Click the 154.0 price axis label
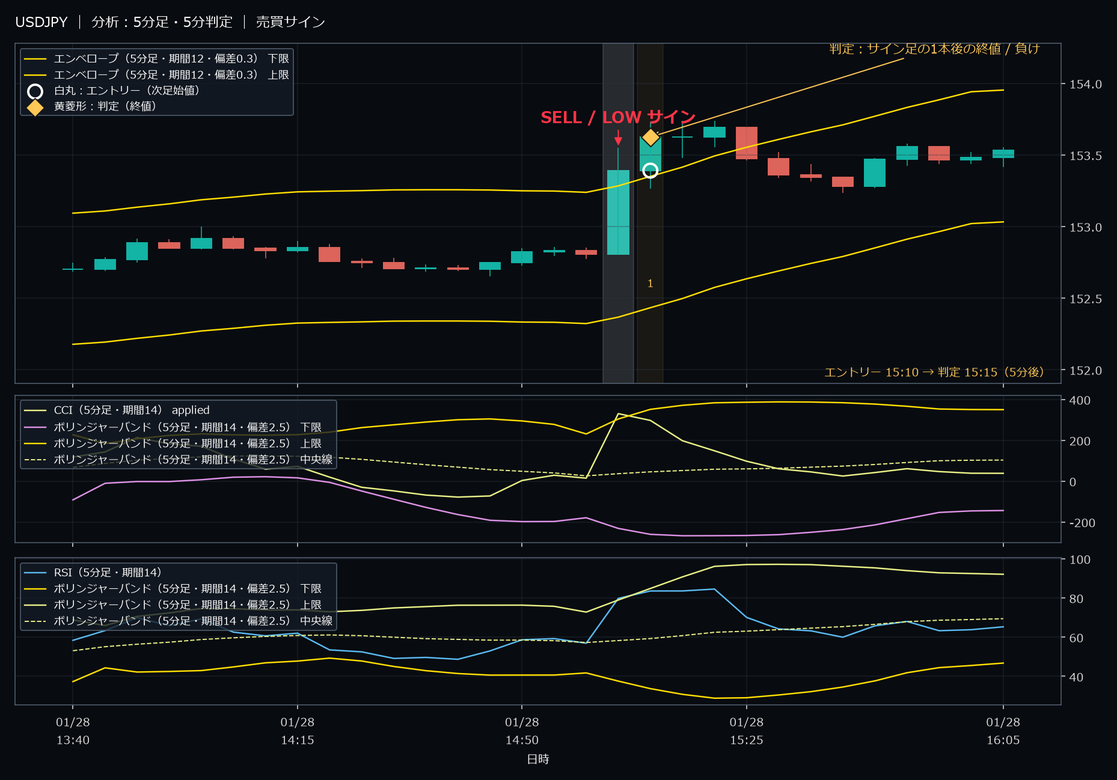The image size is (1117, 780). 1085,84
